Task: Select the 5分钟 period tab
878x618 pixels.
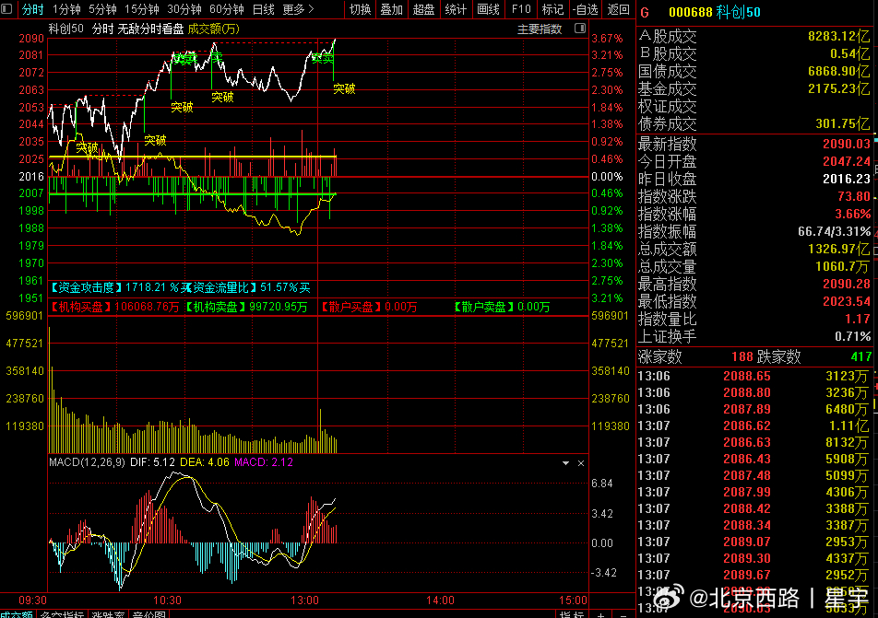Action: 102,9
